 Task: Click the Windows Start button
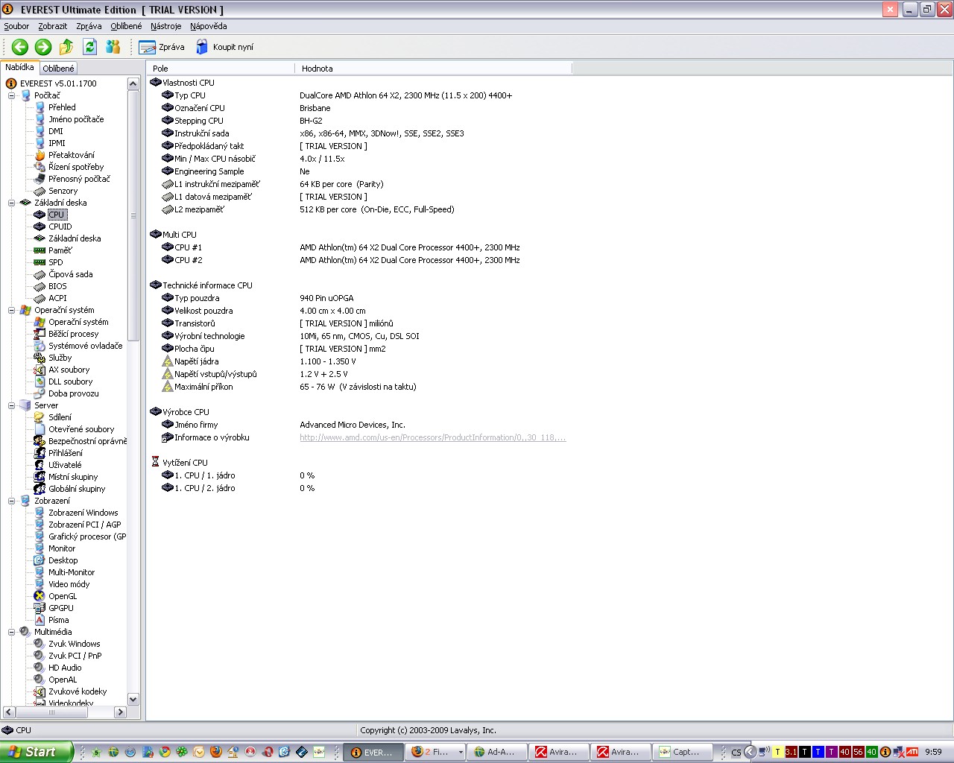point(36,752)
